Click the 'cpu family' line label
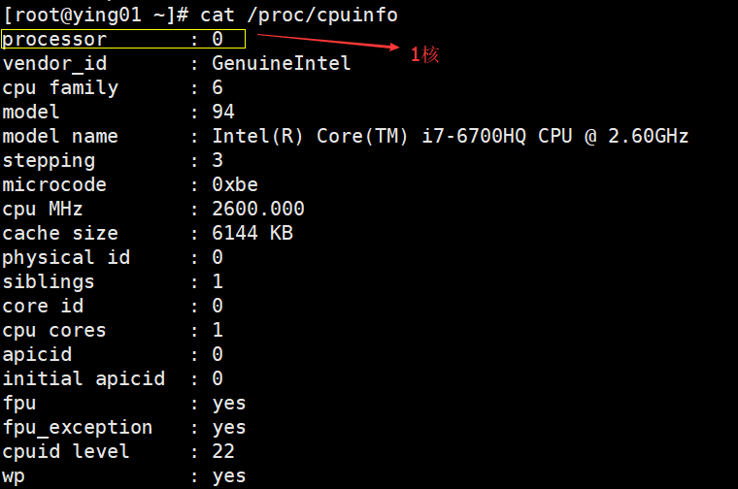The height and width of the screenshot is (489, 738). click(x=60, y=88)
